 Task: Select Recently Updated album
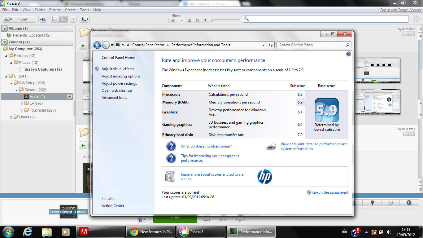32,35
